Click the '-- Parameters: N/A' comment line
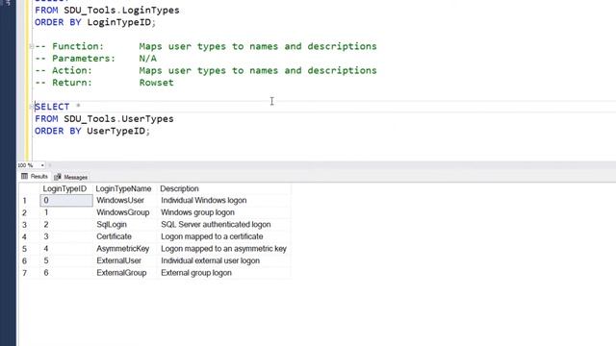Viewport: 616px width, 346px height. (95, 59)
